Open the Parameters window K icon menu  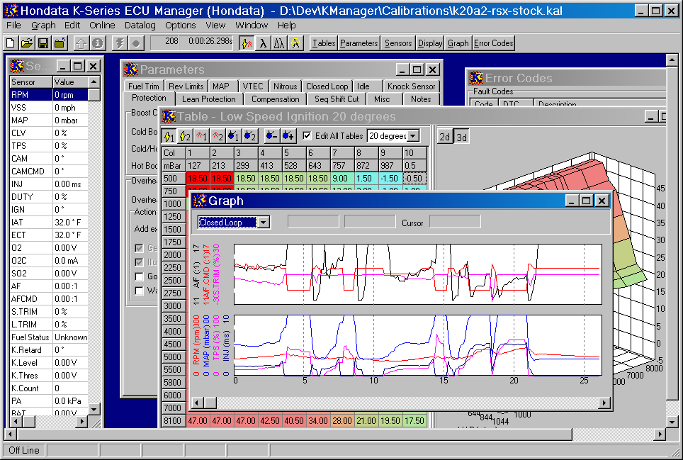[x=130, y=69]
